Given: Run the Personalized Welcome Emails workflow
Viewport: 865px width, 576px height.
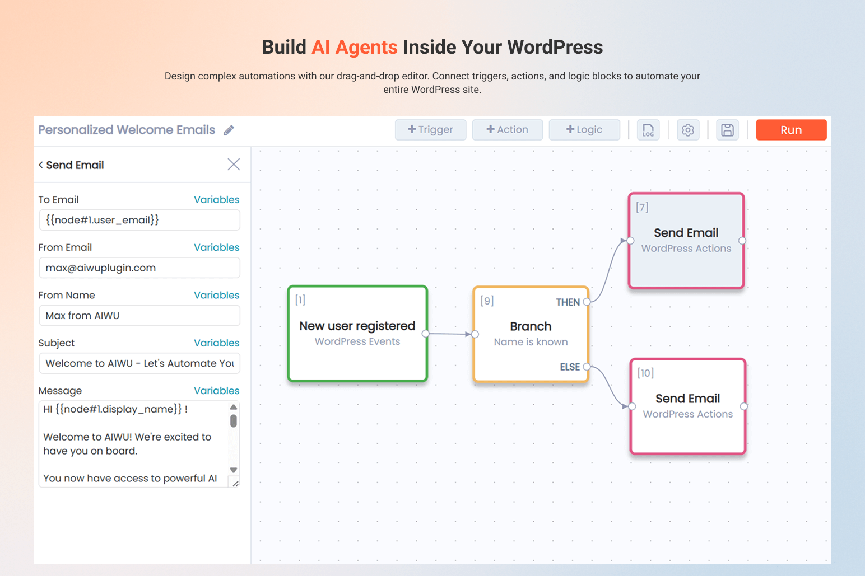Looking at the screenshot, I should 791,130.
